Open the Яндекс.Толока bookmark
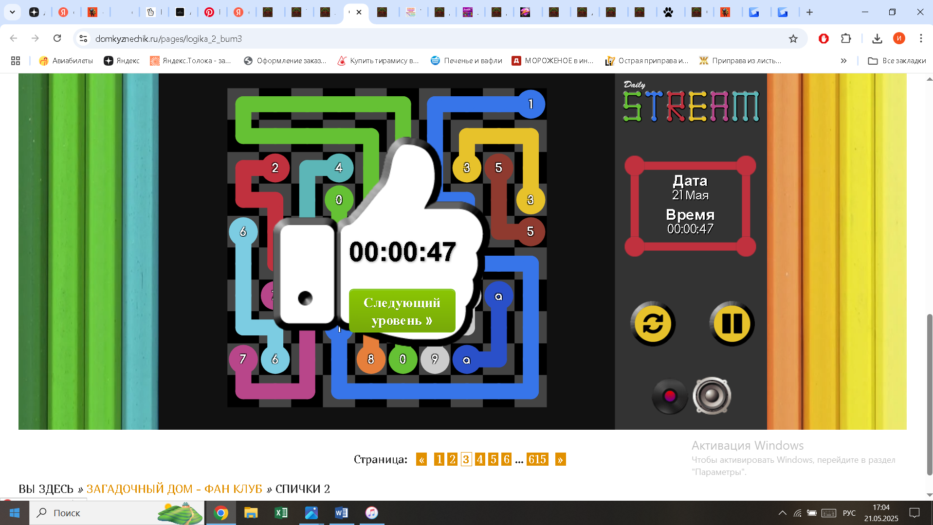 pyautogui.click(x=190, y=61)
